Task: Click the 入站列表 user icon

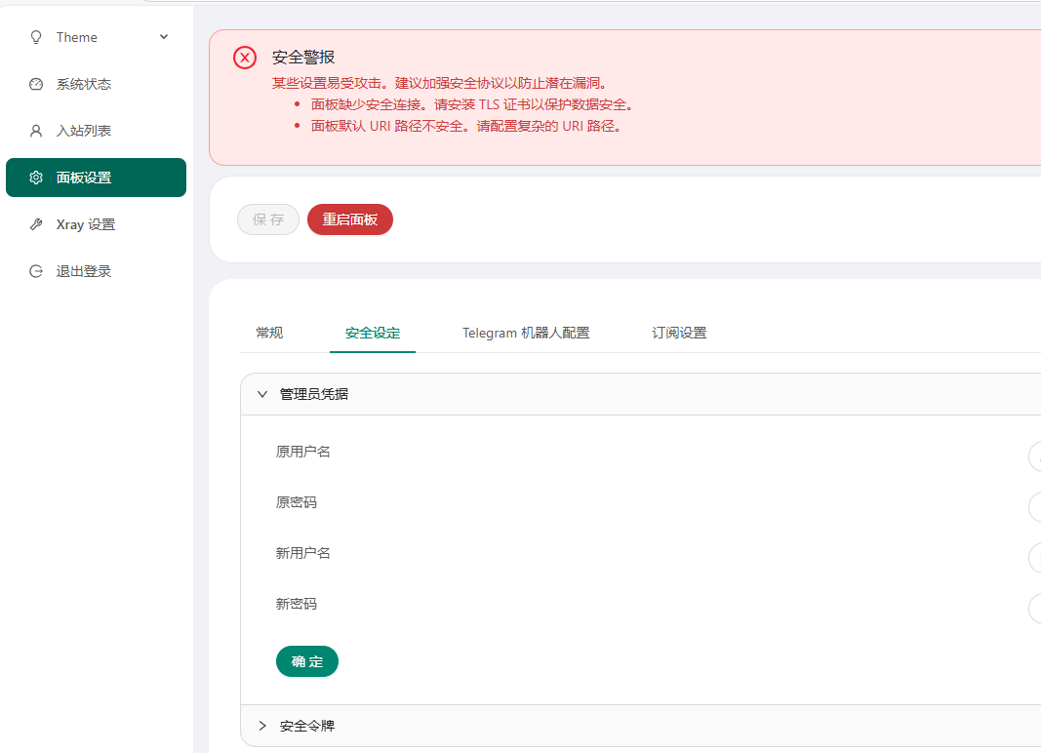Action: point(36,131)
